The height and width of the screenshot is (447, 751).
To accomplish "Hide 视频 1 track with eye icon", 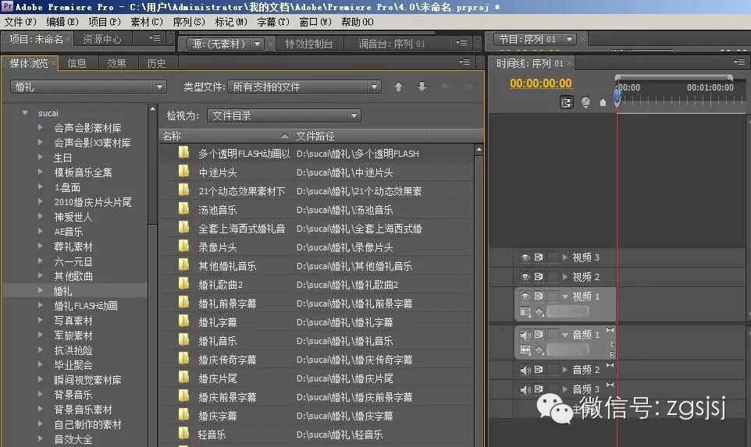I will click(525, 296).
